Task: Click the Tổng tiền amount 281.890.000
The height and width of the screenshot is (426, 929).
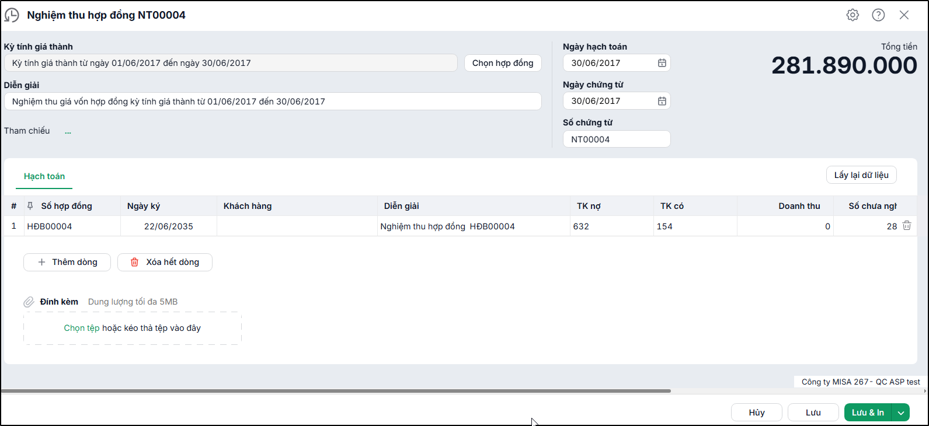Action: 844,65
